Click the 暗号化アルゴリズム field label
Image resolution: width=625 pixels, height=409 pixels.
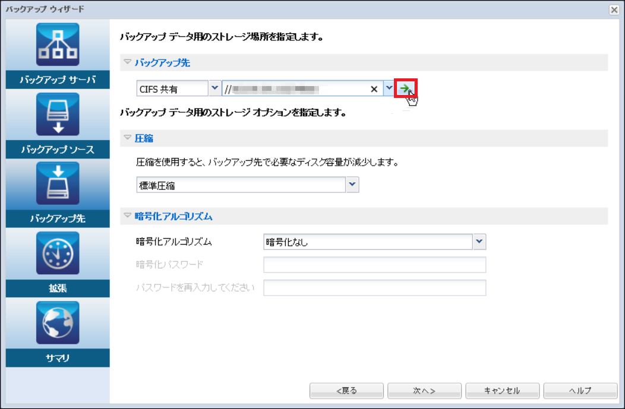point(174,242)
